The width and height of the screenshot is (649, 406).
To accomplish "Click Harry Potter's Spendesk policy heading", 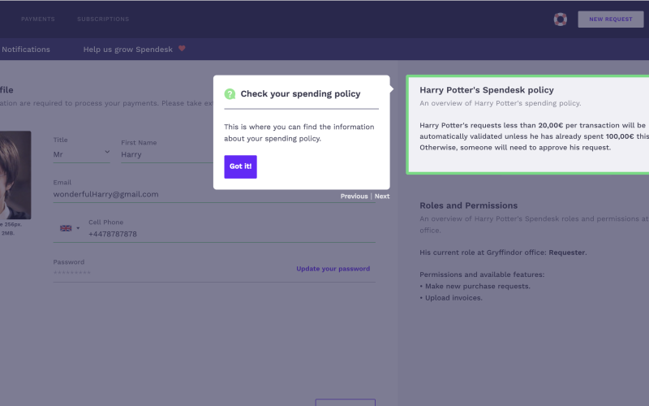I will [x=487, y=90].
